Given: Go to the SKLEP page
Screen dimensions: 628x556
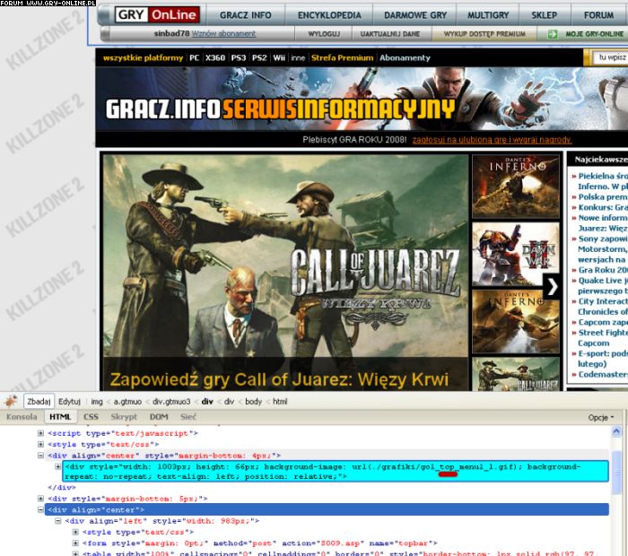Looking at the screenshot, I should tap(545, 15).
